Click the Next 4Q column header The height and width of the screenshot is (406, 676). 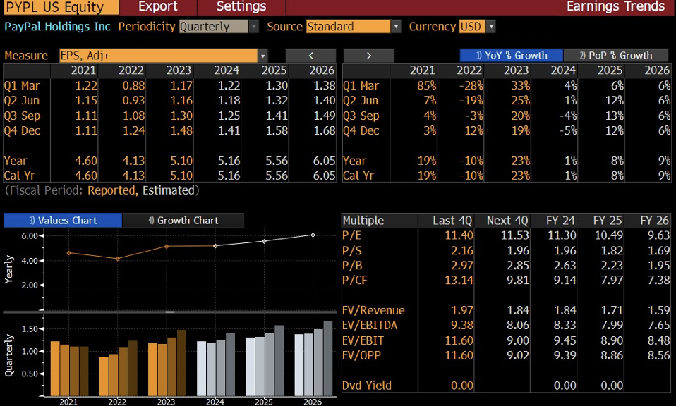point(507,221)
